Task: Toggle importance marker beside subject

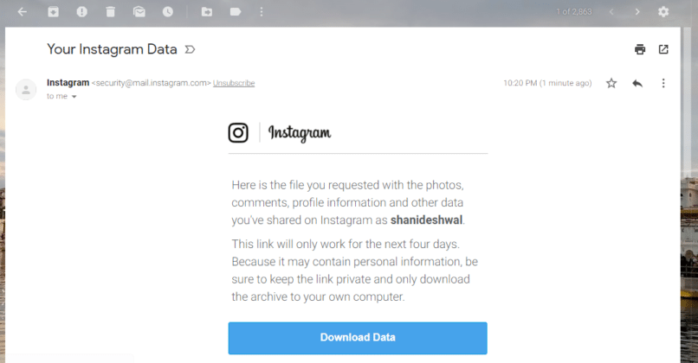Action: 190,49
